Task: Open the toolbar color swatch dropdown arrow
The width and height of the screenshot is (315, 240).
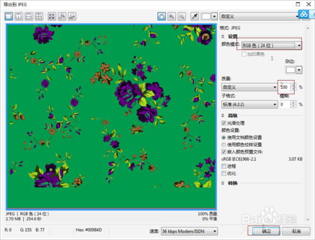Action: pyautogui.click(x=214, y=16)
